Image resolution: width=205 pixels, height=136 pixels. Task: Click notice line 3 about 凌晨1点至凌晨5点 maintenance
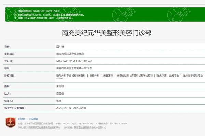(43, 18)
